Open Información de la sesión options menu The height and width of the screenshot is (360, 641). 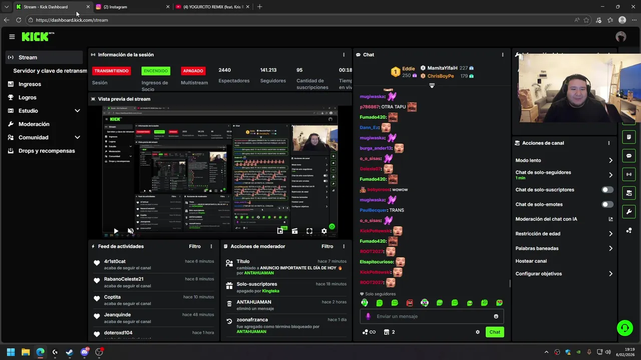[x=344, y=54]
